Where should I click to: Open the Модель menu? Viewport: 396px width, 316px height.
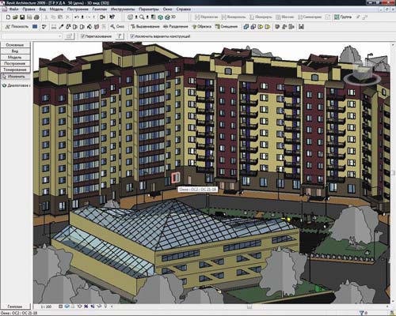(56, 9)
